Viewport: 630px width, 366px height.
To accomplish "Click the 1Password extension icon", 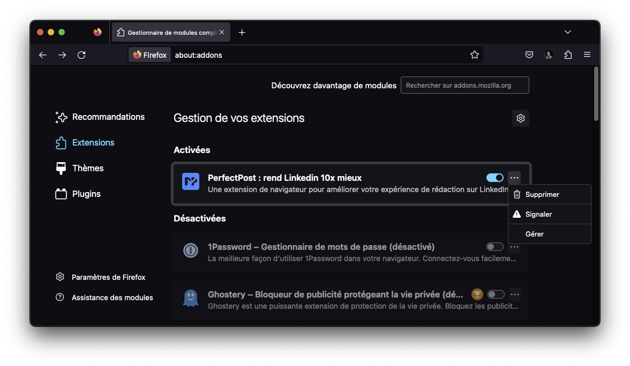I will tap(191, 250).
